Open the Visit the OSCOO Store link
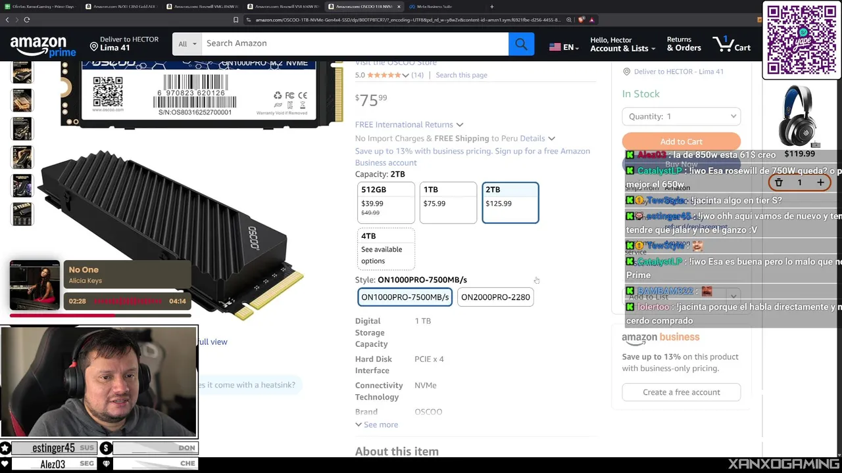This screenshot has height=473, width=842. click(x=396, y=63)
